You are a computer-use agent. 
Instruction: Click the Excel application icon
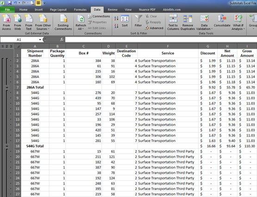point(3,3)
